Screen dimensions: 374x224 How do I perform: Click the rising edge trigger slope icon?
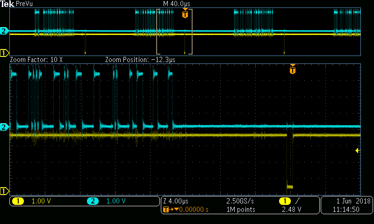297,201
